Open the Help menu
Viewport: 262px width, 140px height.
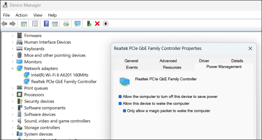(52, 15)
